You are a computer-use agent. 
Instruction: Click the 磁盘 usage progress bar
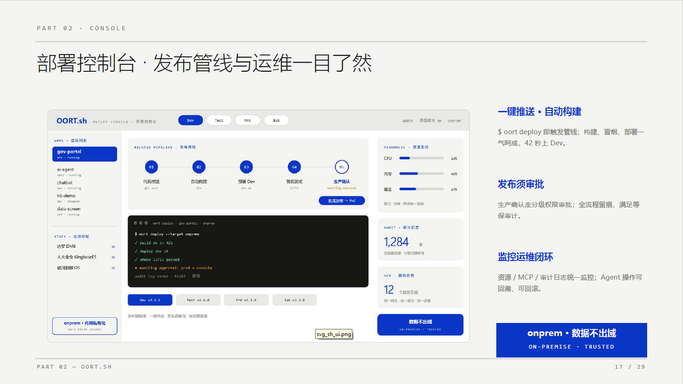coord(422,189)
